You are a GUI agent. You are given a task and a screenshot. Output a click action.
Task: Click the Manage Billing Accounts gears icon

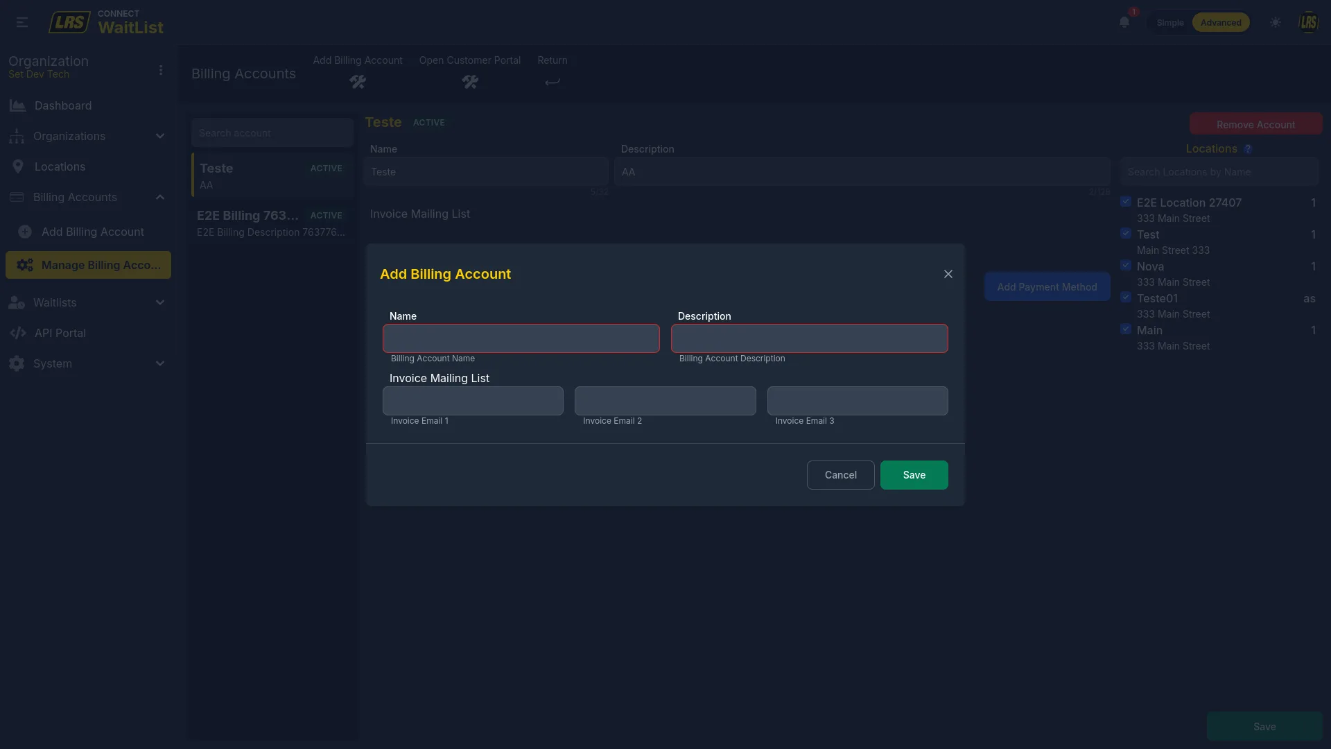click(x=25, y=265)
